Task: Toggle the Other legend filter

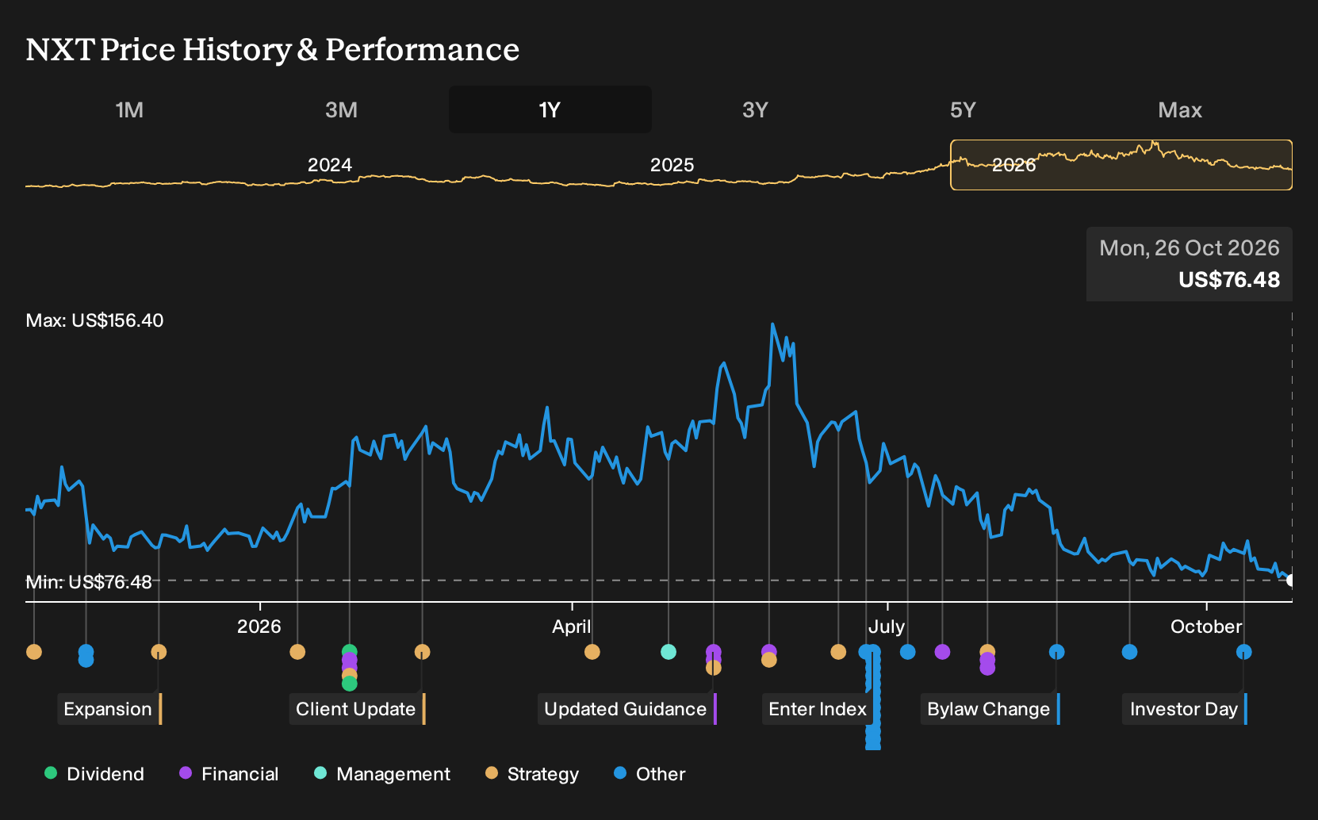Action: click(x=650, y=774)
